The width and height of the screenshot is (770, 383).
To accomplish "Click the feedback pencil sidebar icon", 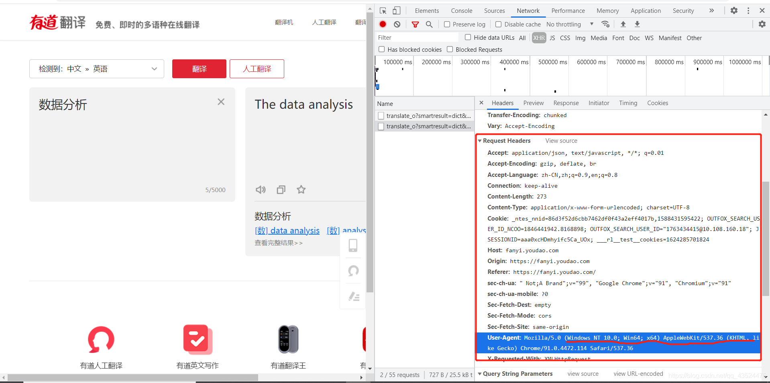I will pyautogui.click(x=354, y=297).
